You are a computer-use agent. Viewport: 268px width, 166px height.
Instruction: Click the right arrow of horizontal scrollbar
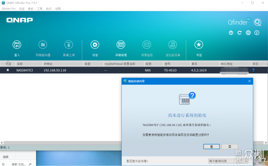coord(266,143)
